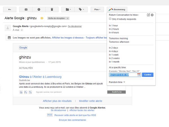Share the article on Google+ icon
Screen dimensions: 169x127
coord(21,92)
